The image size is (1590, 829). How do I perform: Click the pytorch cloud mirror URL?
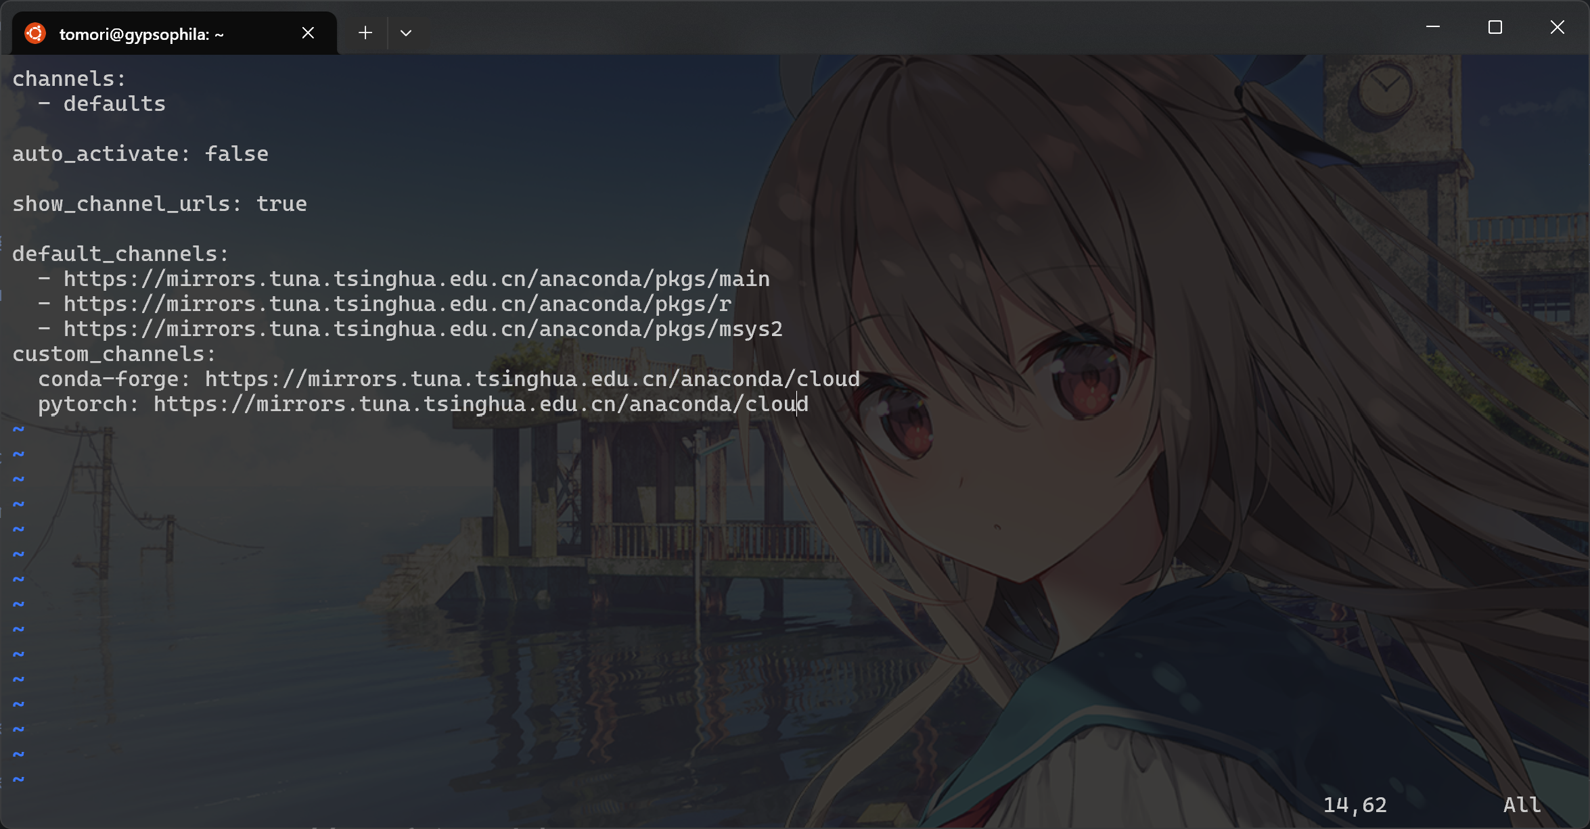(480, 404)
